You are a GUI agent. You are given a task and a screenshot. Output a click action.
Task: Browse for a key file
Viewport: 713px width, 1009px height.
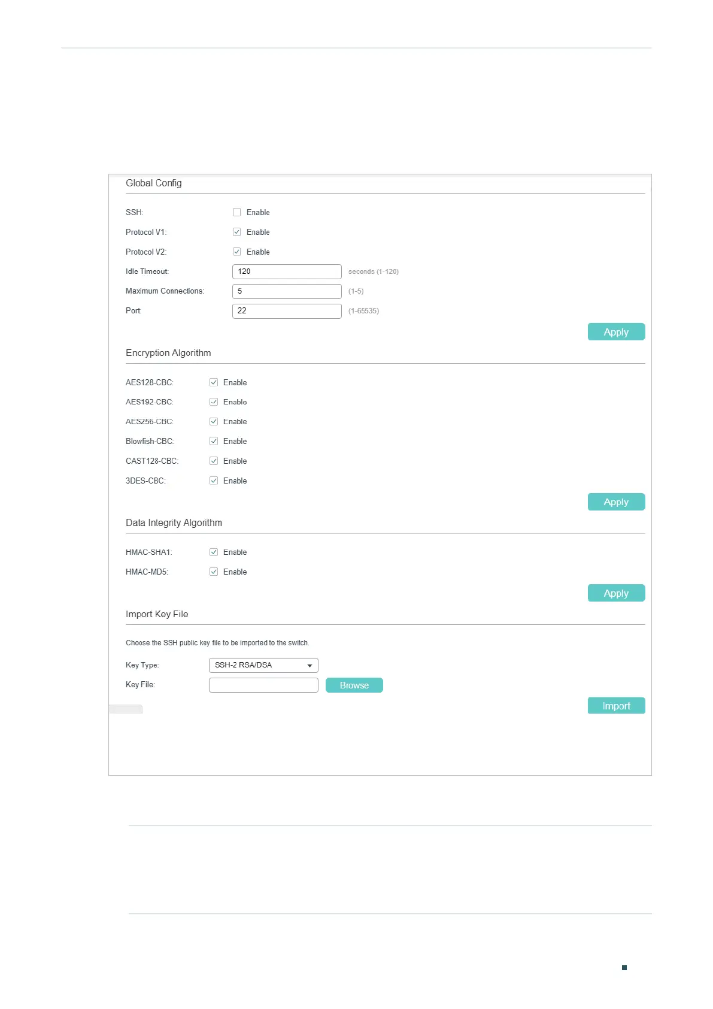coord(354,685)
